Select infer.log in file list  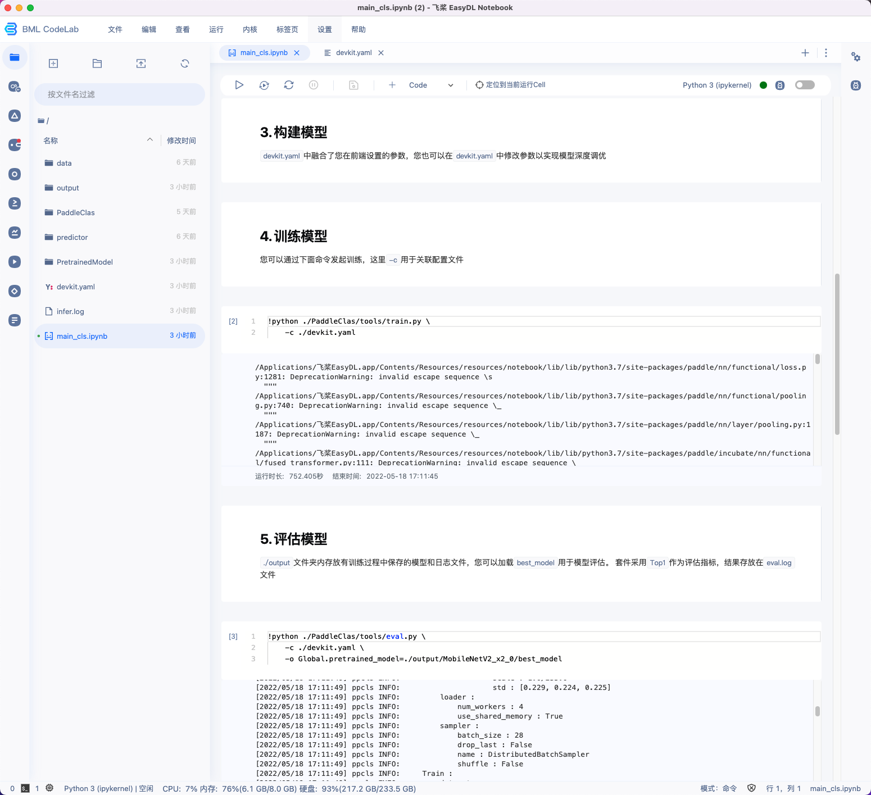click(120, 311)
